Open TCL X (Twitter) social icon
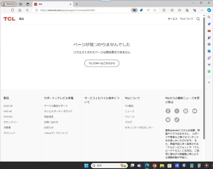This screenshot has width=213, height=169. 177,111
